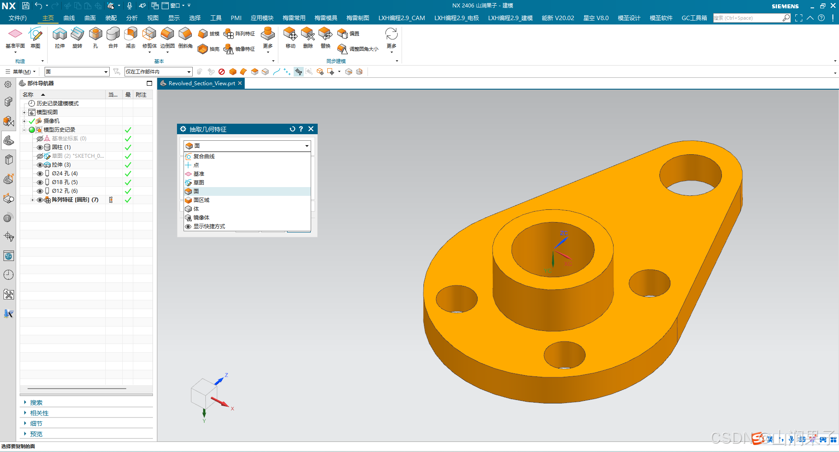Click the part navigator horizontal scrollbar

[x=77, y=388]
